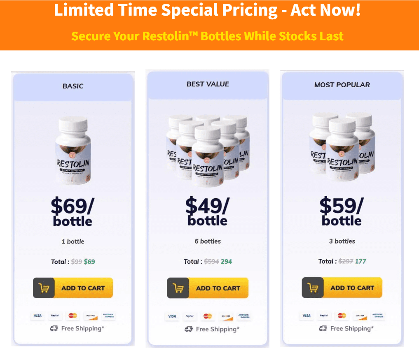Viewport: 419px width, 353px height.
Task: Click the Mastercard icon under Most Popular plan
Action: pyautogui.click(x=342, y=316)
